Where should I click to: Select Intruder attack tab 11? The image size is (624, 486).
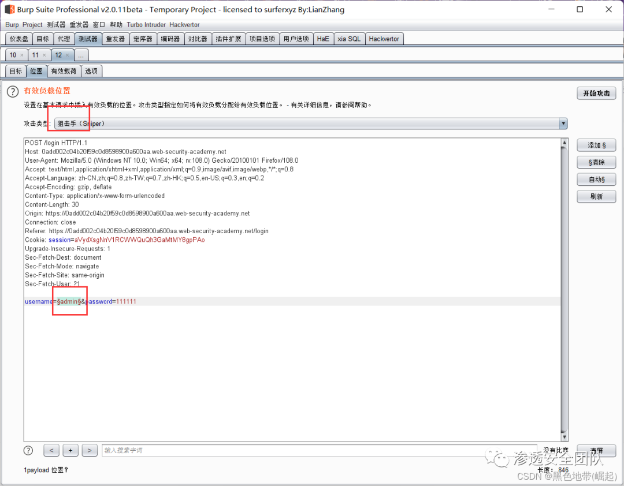35,55
